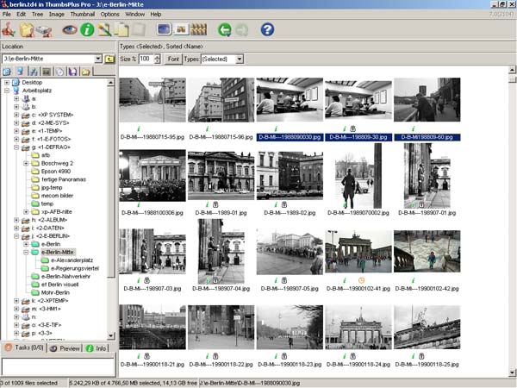Switch to the Preview tab

tap(64, 348)
